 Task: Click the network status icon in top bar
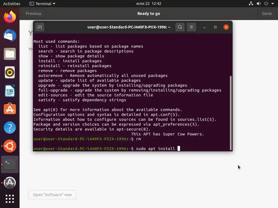[x=251, y=4]
